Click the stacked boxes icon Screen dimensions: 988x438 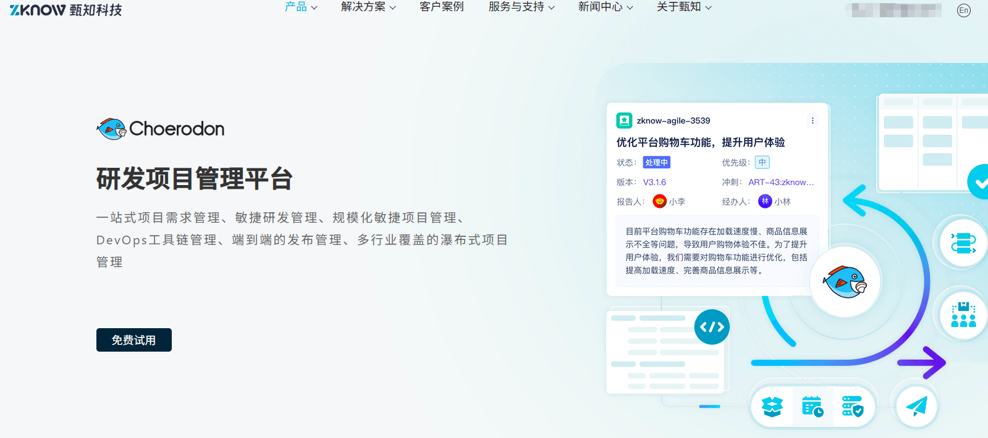772,407
